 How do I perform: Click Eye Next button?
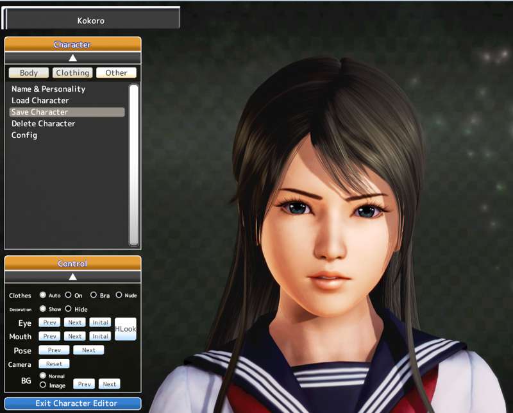coord(74,323)
